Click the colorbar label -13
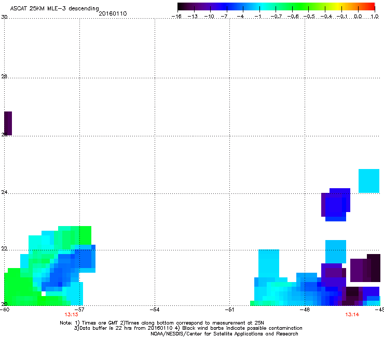The width and height of the screenshot is (384, 337). [x=193, y=17]
